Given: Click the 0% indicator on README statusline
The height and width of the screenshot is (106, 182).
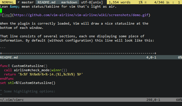Looking at the screenshot, I should (x=180, y=57).
